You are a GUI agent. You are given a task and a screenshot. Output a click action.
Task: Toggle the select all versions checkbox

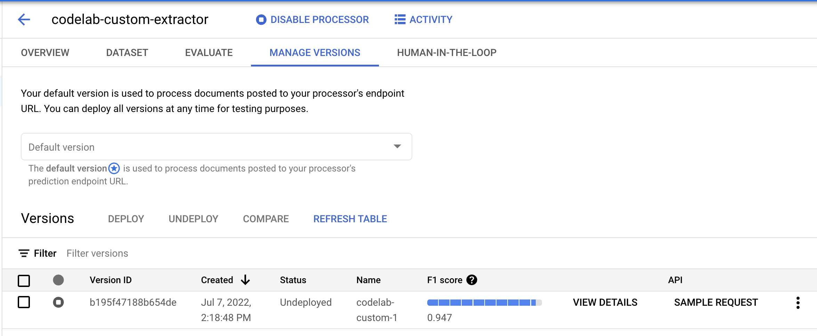24,280
